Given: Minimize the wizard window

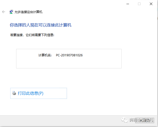Looking at the screenshot, I should coord(127,4).
